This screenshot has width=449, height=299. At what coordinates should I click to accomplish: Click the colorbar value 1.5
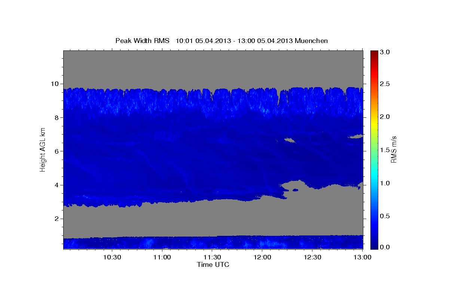click(x=385, y=150)
